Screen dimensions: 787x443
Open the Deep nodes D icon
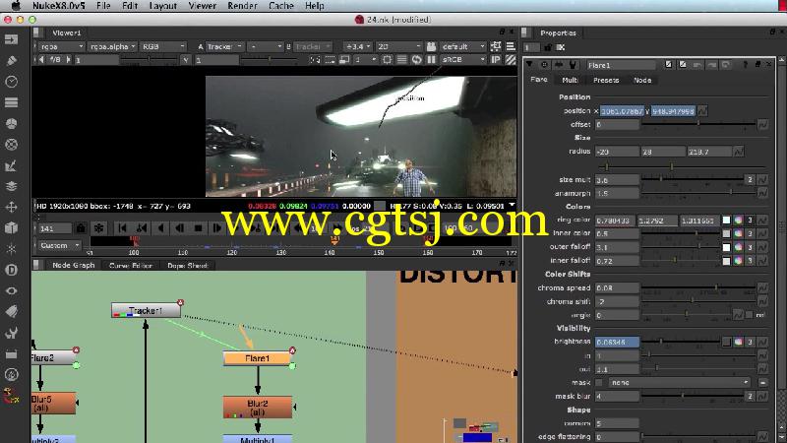[x=11, y=270]
